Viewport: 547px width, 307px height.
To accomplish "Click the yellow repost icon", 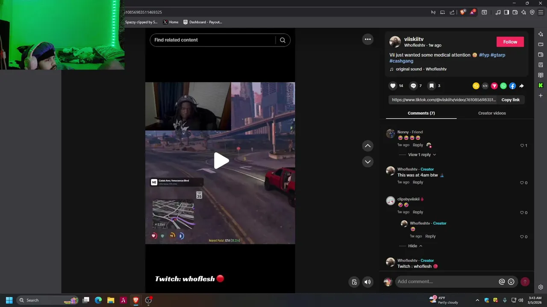I will 476,86.
